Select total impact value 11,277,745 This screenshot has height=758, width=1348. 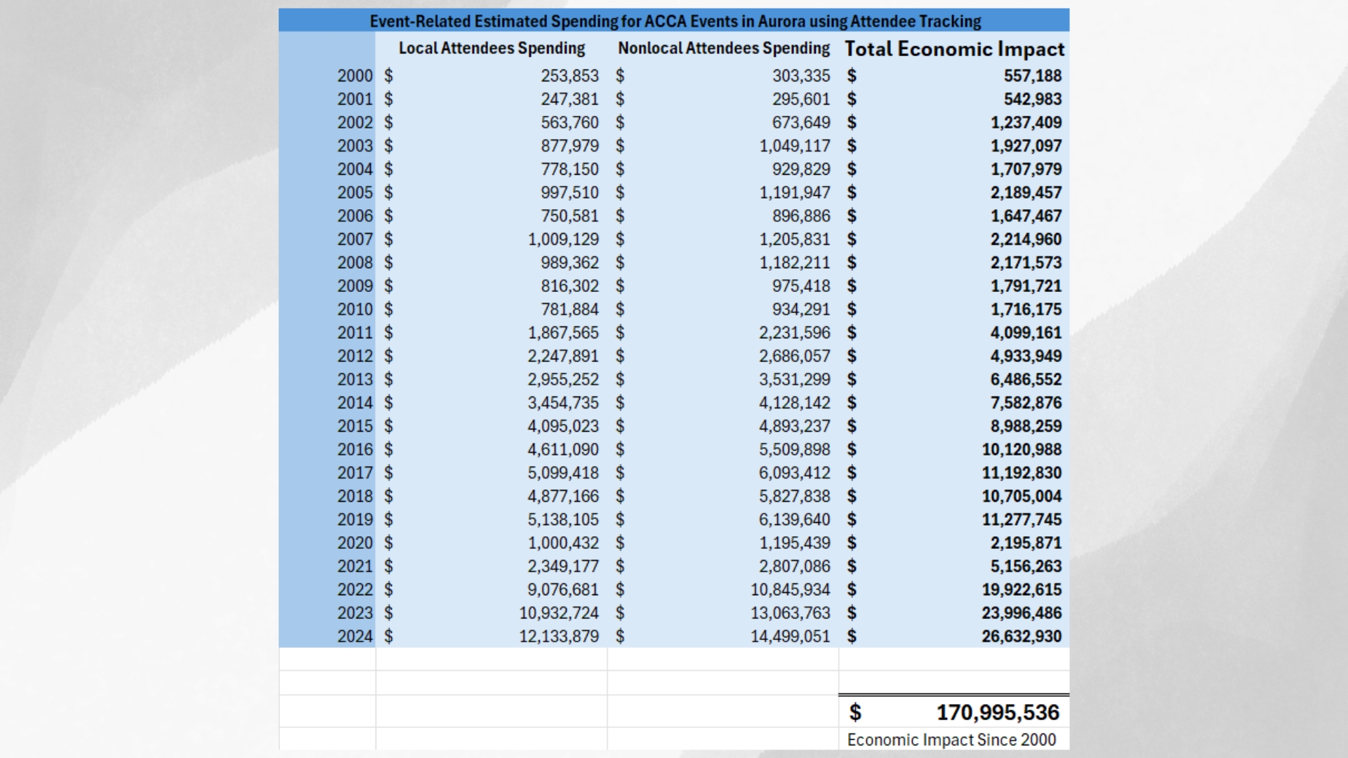[x=1022, y=519]
